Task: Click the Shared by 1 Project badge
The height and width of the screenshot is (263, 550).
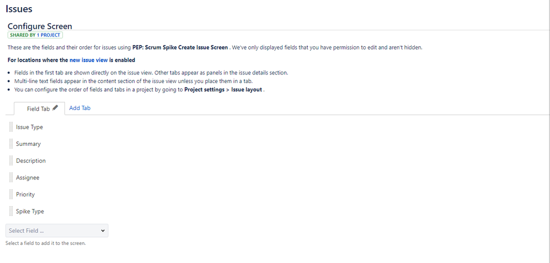Action: pyautogui.click(x=35, y=35)
